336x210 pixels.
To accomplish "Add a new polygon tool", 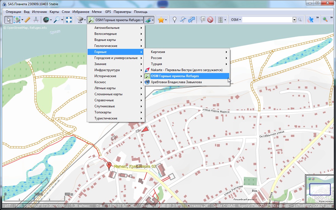I will [x=192, y=19].
